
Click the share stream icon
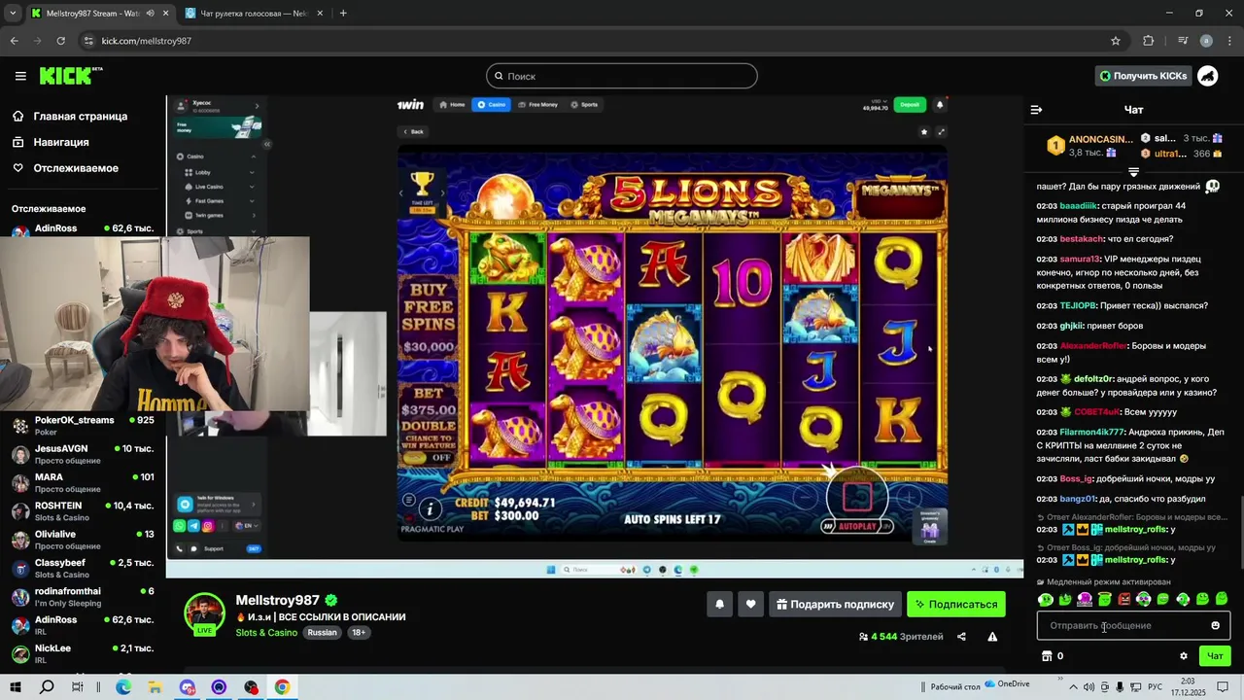click(x=961, y=637)
